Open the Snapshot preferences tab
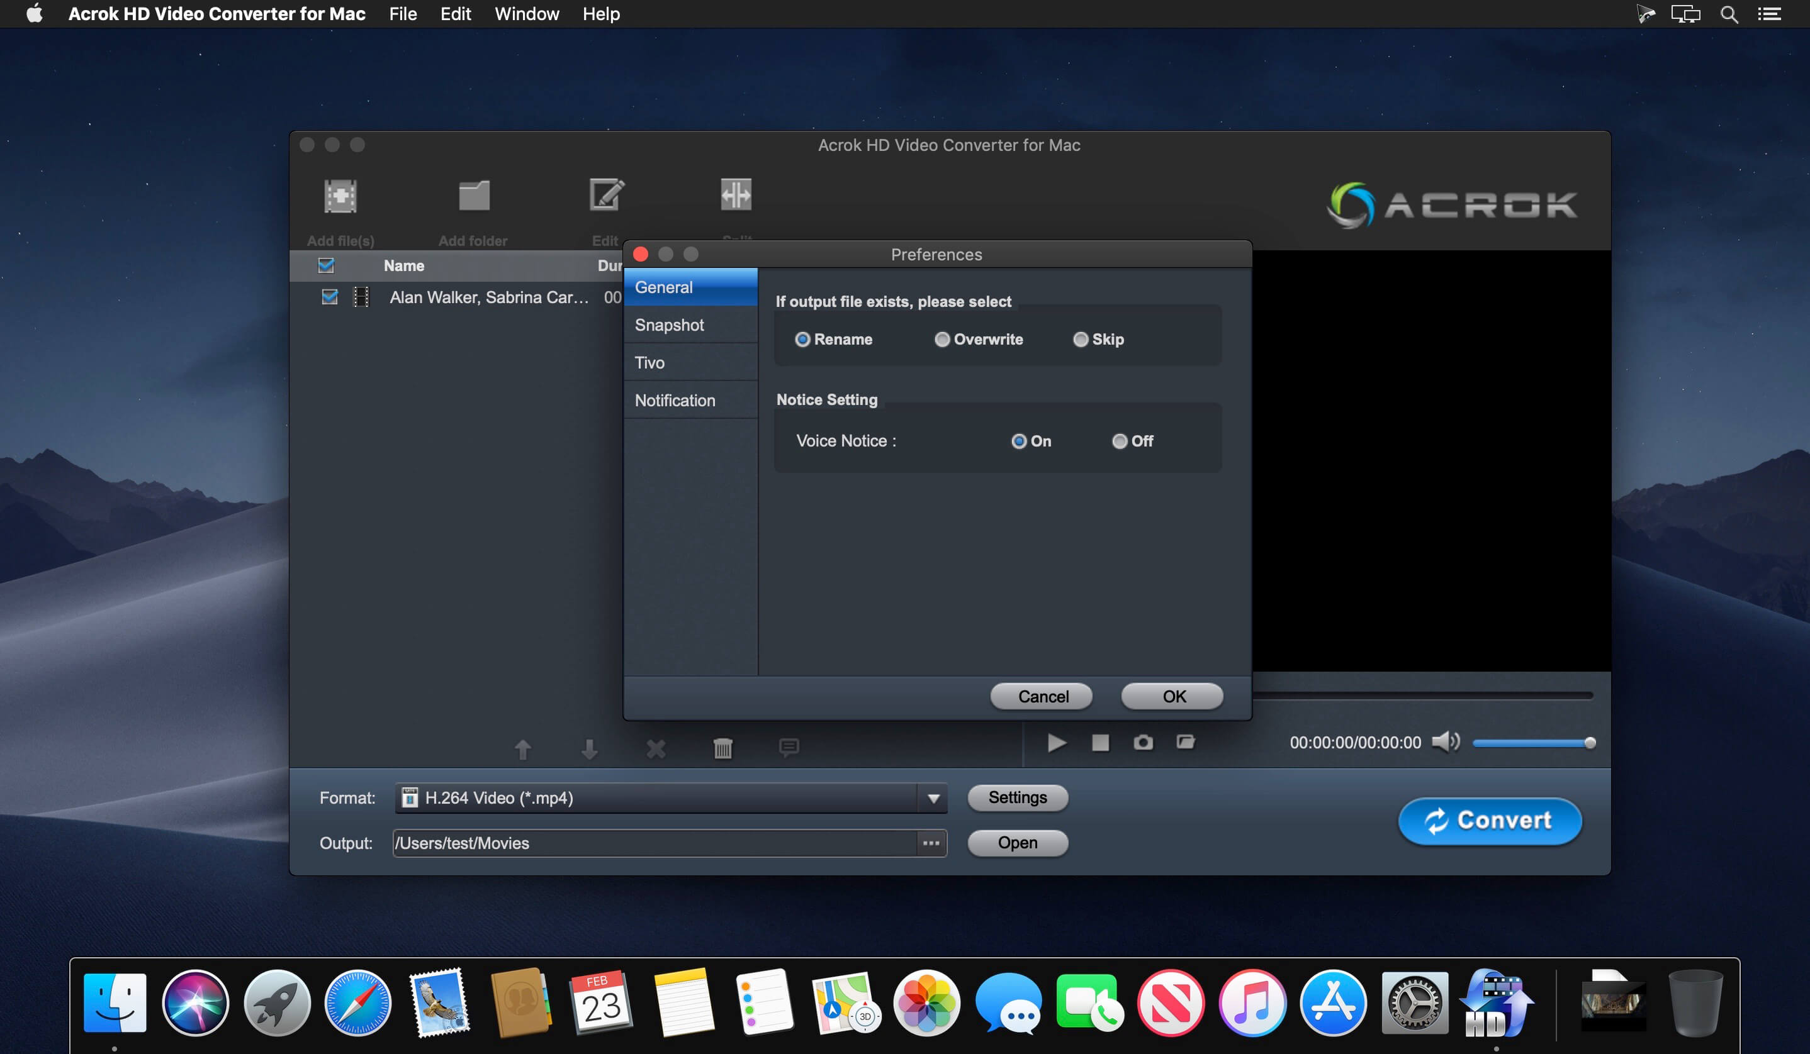The width and height of the screenshot is (1810, 1054). coord(670,325)
